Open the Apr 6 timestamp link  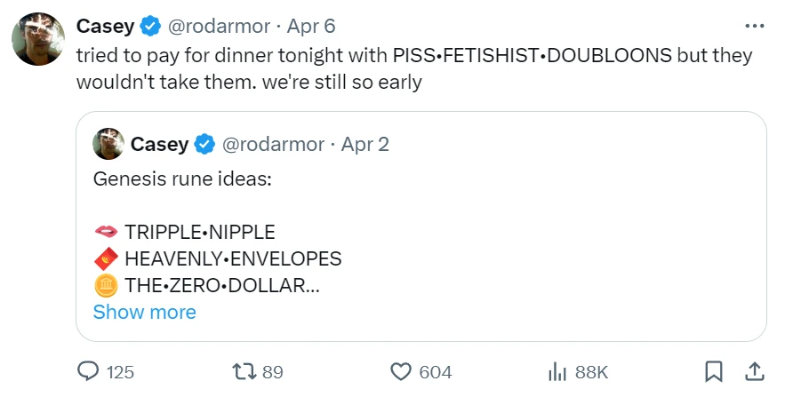pyautogui.click(x=310, y=26)
